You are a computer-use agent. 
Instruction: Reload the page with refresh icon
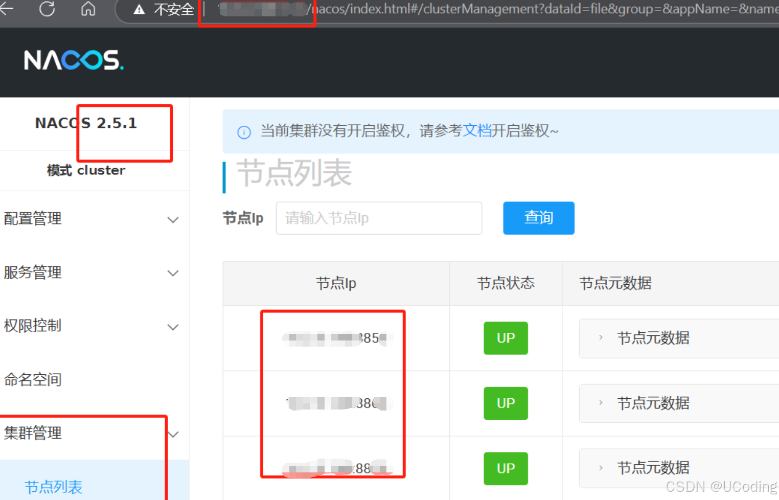pyautogui.click(x=47, y=9)
